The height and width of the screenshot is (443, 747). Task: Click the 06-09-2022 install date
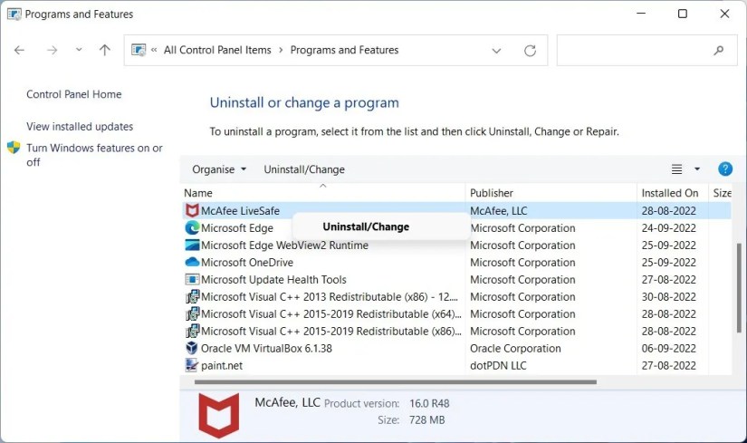tap(668, 348)
